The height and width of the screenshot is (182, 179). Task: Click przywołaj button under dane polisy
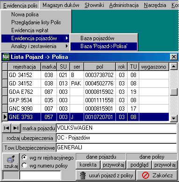tap(165, 165)
